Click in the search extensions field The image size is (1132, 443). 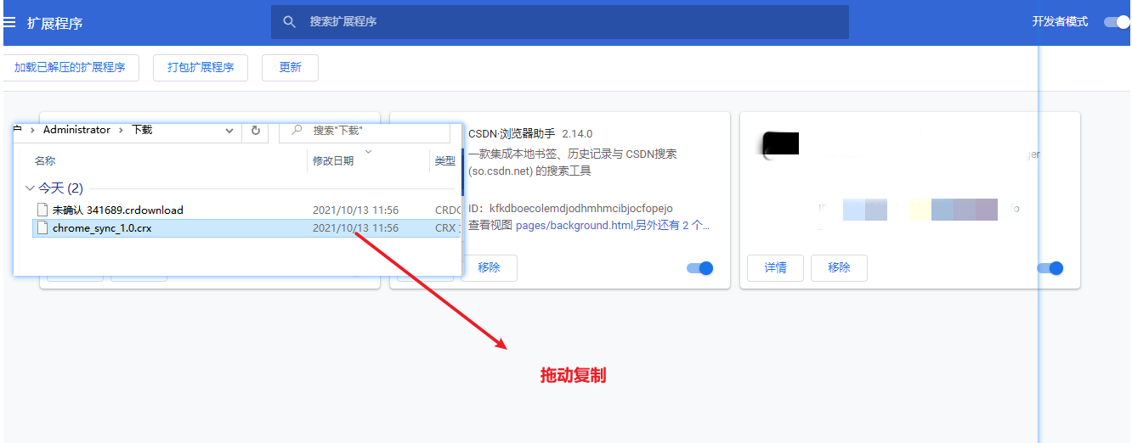[x=559, y=22]
